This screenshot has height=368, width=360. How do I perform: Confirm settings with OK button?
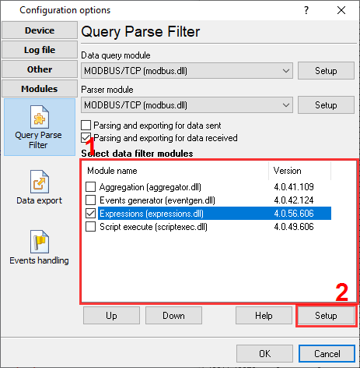(264, 354)
